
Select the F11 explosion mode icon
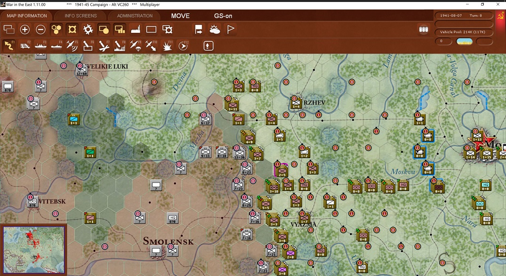[x=167, y=46]
